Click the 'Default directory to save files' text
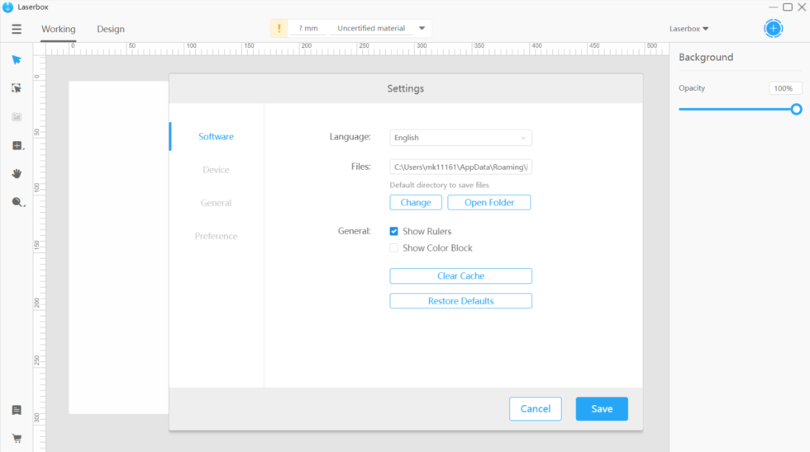 coord(439,185)
